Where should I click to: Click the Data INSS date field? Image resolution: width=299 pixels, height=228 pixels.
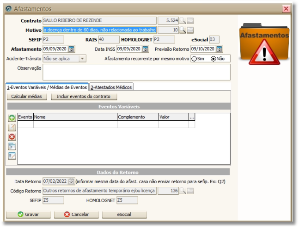coord(129,49)
